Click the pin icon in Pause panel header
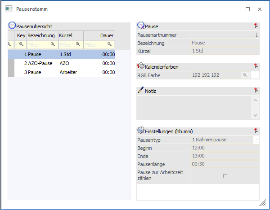 click(x=256, y=26)
